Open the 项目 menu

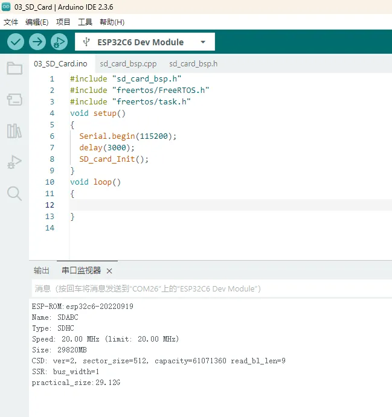click(x=63, y=22)
